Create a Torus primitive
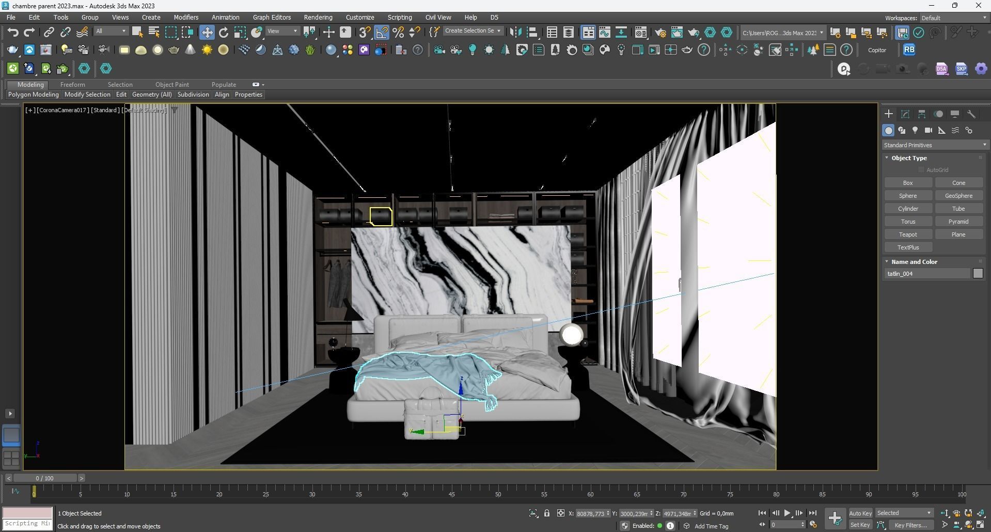The width and height of the screenshot is (991, 532). click(x=908, y=222)
